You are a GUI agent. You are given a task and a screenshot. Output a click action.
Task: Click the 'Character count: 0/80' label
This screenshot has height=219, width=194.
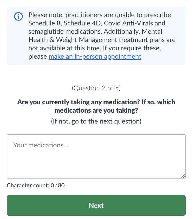pyautogui.click(x=36, y=185)
